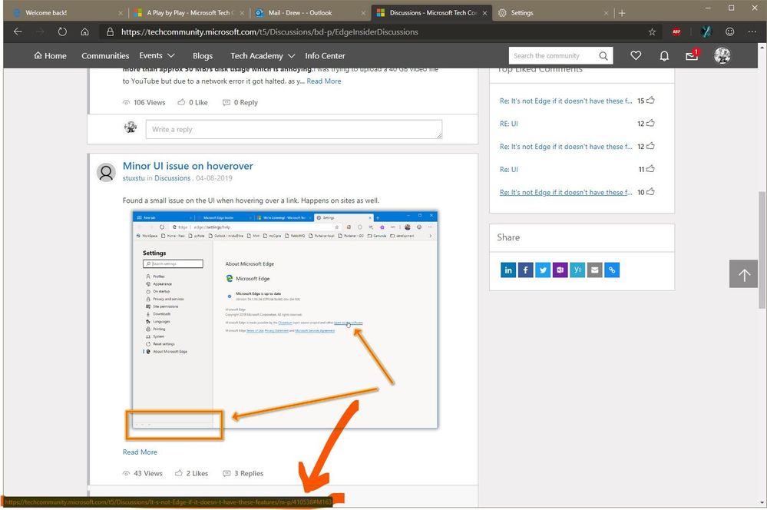Open the RE: UI comment with 12 likes

click(508, 124)
